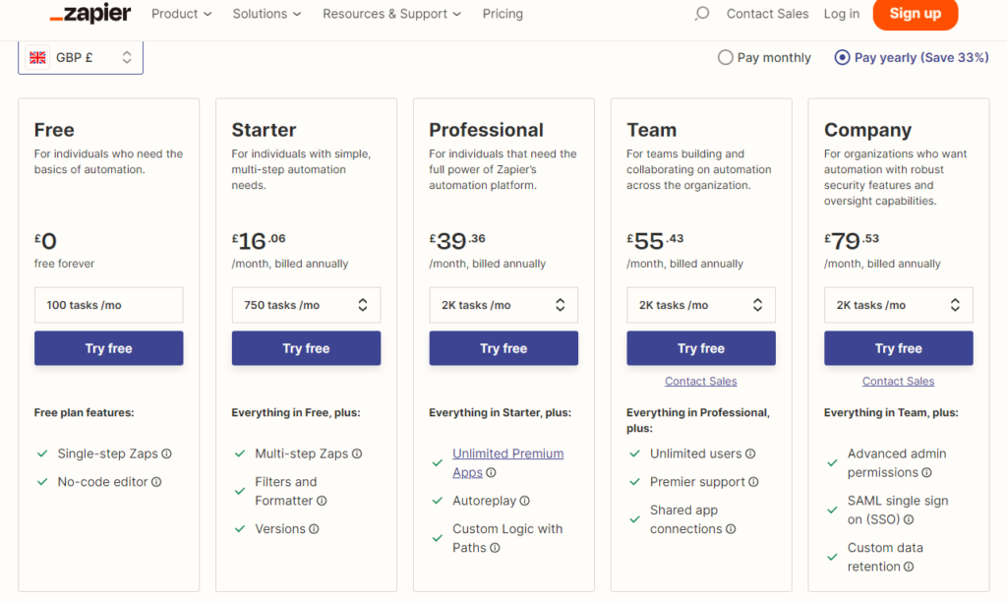Click Try free on Professional plan
Screen dimensions: 1007x603
click(x=503, y=348)
